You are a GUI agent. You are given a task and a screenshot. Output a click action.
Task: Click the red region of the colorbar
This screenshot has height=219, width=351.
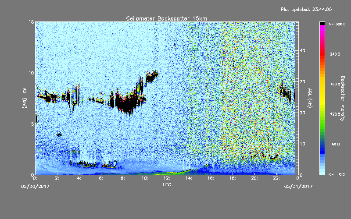point(322,55)
